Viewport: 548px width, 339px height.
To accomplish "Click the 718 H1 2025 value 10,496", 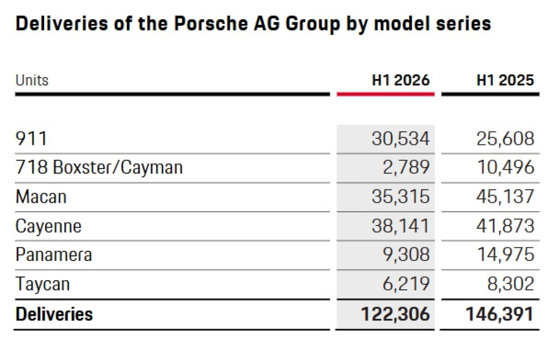I will pos(506,167).
